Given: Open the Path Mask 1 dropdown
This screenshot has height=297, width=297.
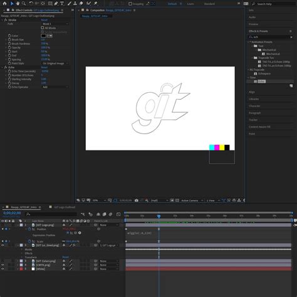Looking at the screenshot, I should point(55,24).
